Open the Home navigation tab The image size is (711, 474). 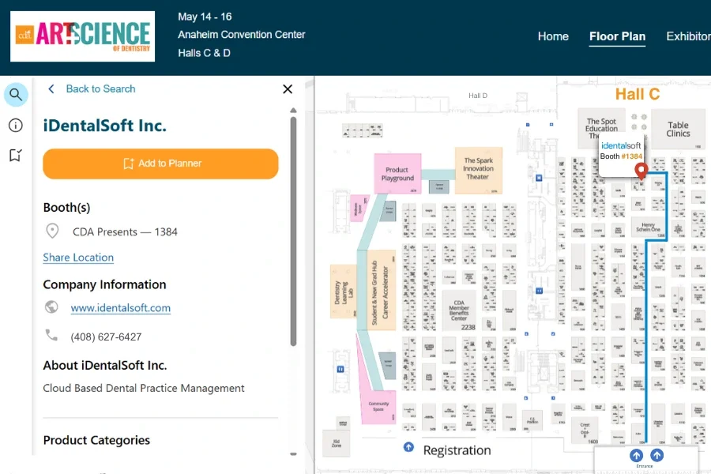tap(553, 36)
